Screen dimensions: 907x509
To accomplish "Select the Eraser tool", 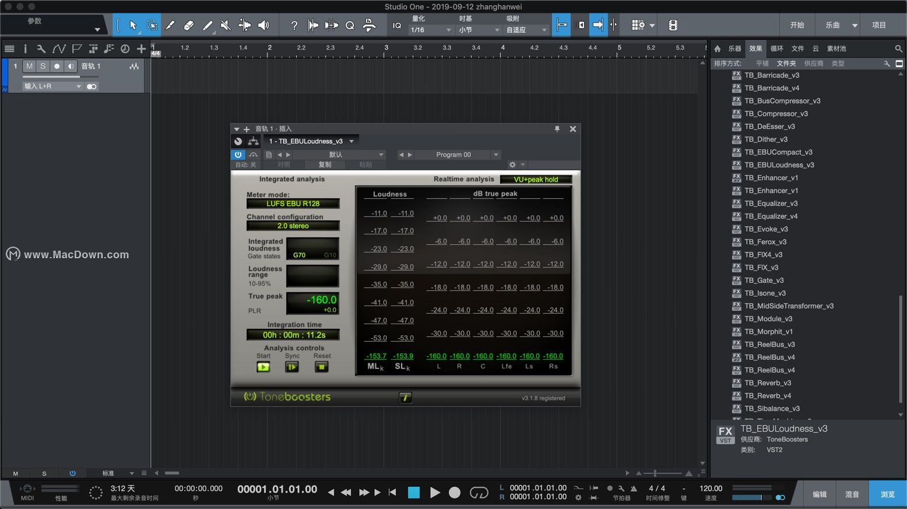I will coord(189,25).
